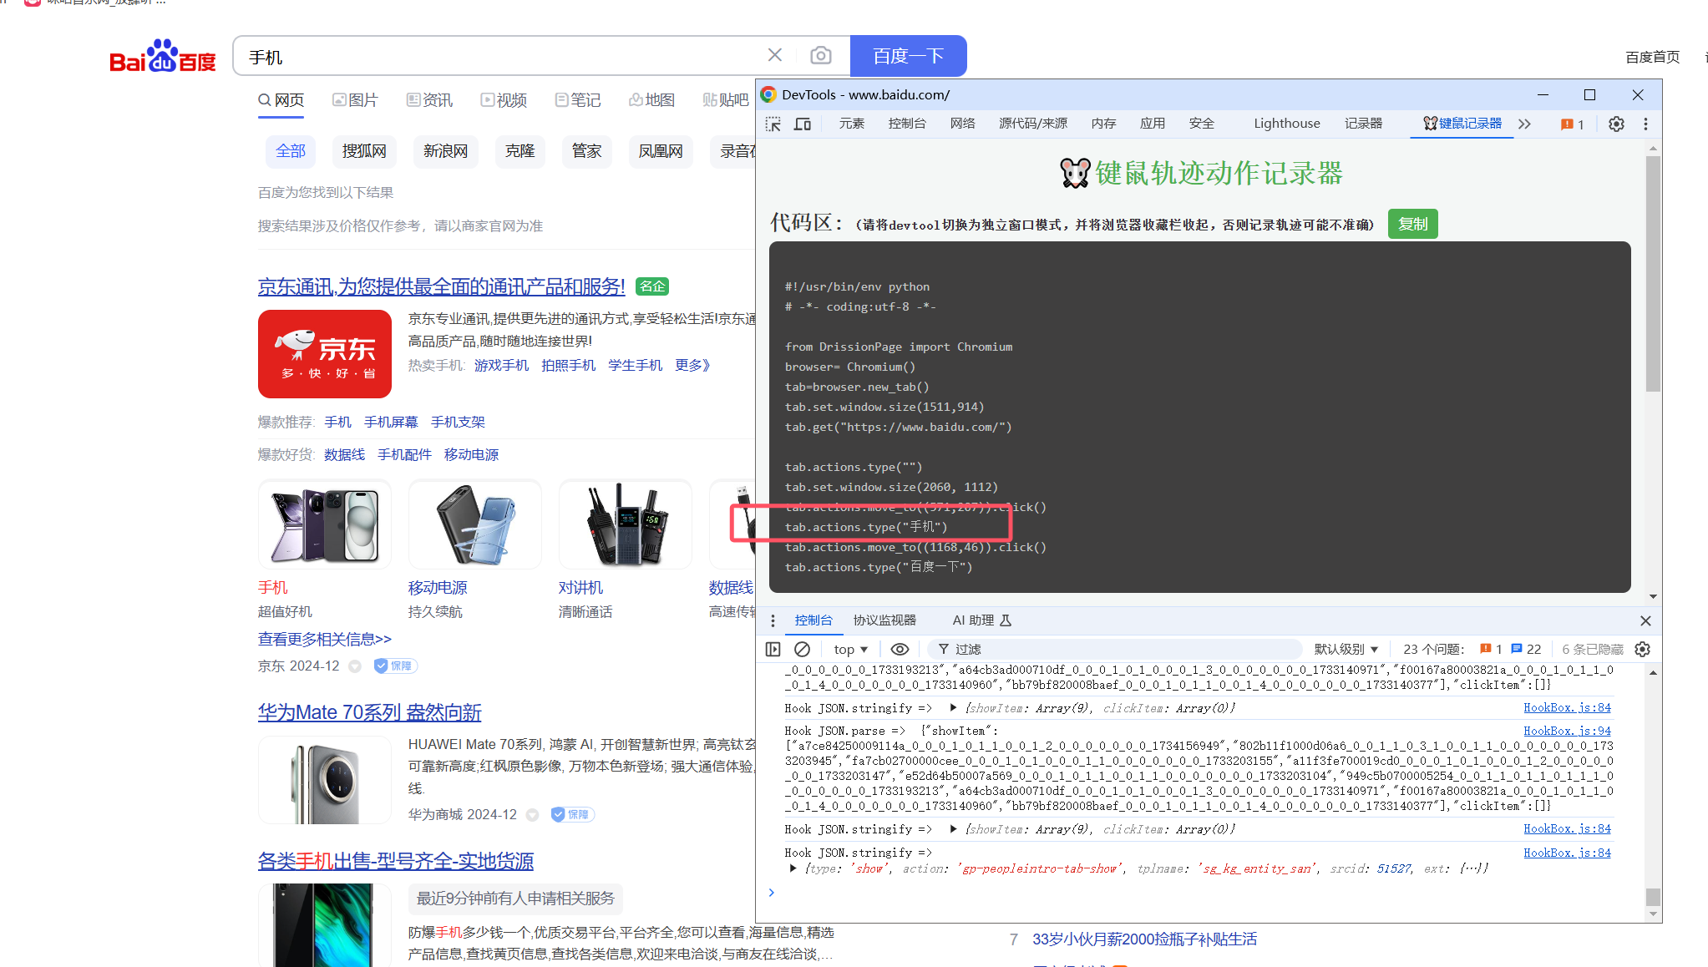Select the 视频 search category
Image resolution: width=1708 pixels, height=967 pixels.
click(504, 100)
